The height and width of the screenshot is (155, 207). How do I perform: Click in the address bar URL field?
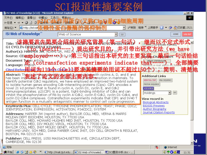[71, 28]
